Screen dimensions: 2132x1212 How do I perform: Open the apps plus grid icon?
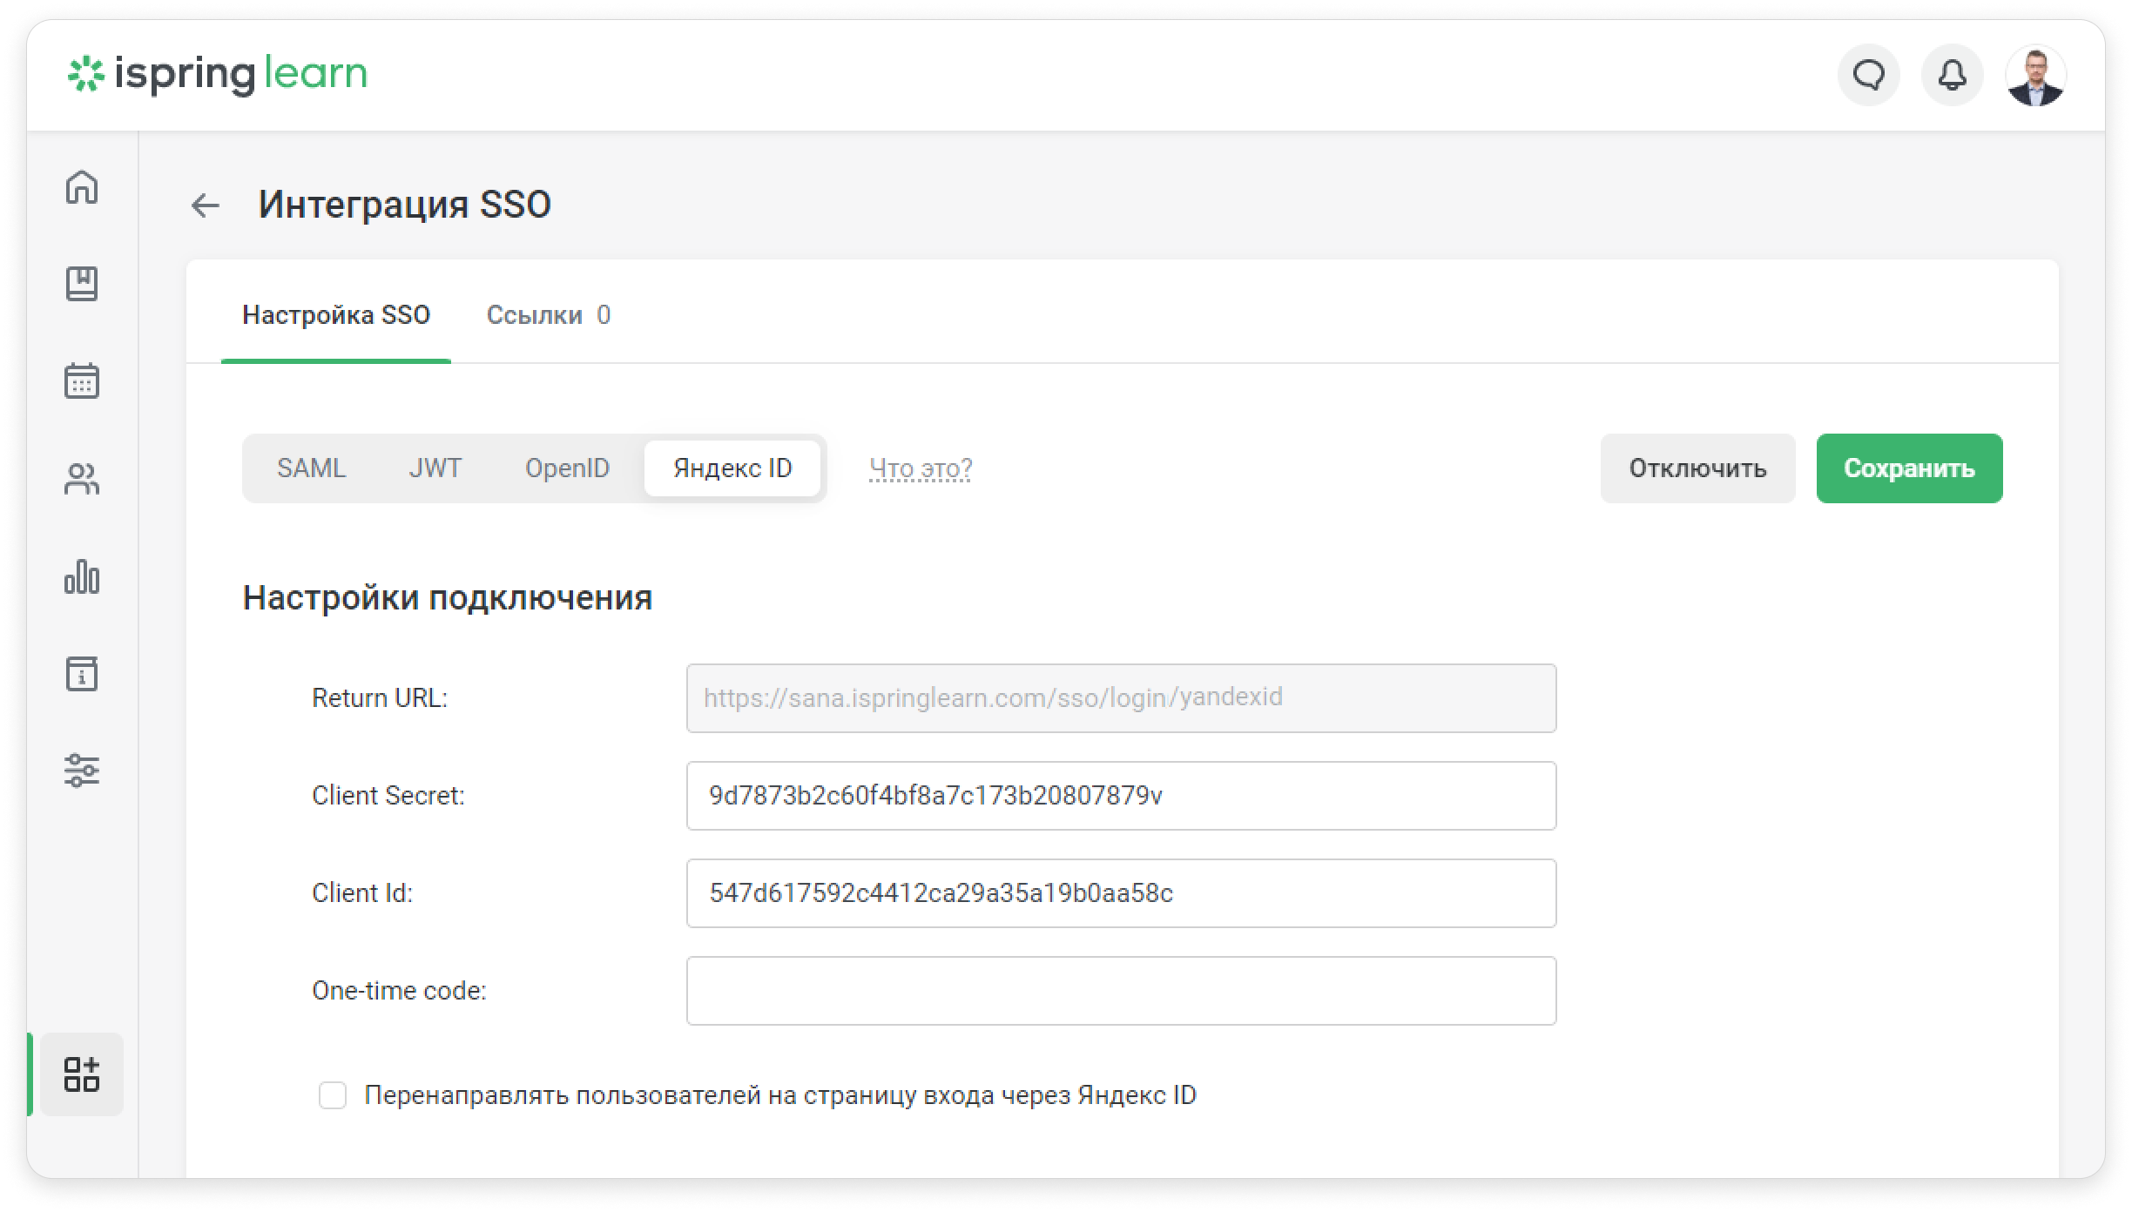click(x=82, y=1074)
